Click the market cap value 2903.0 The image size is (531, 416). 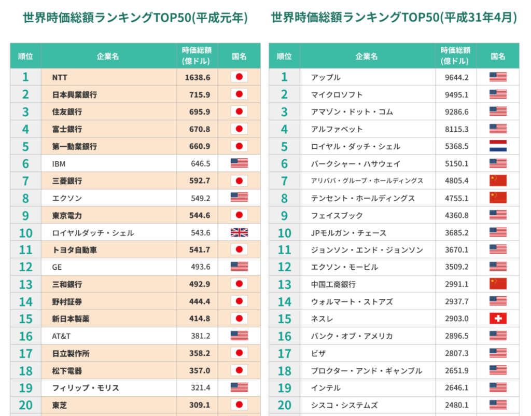pos(457,319)
